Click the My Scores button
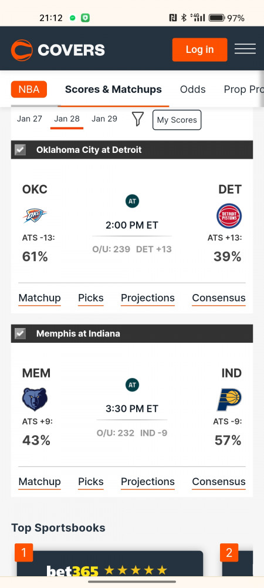The height and width of the screenshot is (588, 264). [x=177, y=120]
